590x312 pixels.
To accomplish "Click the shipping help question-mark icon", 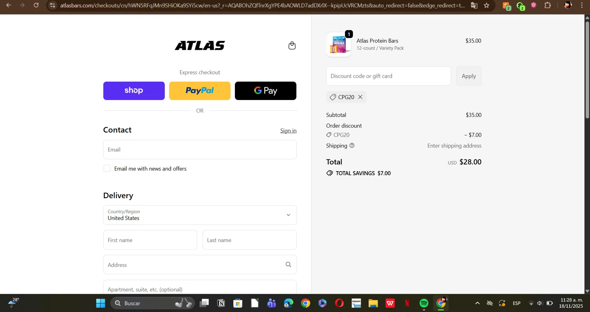I will (x=352, y=146).
